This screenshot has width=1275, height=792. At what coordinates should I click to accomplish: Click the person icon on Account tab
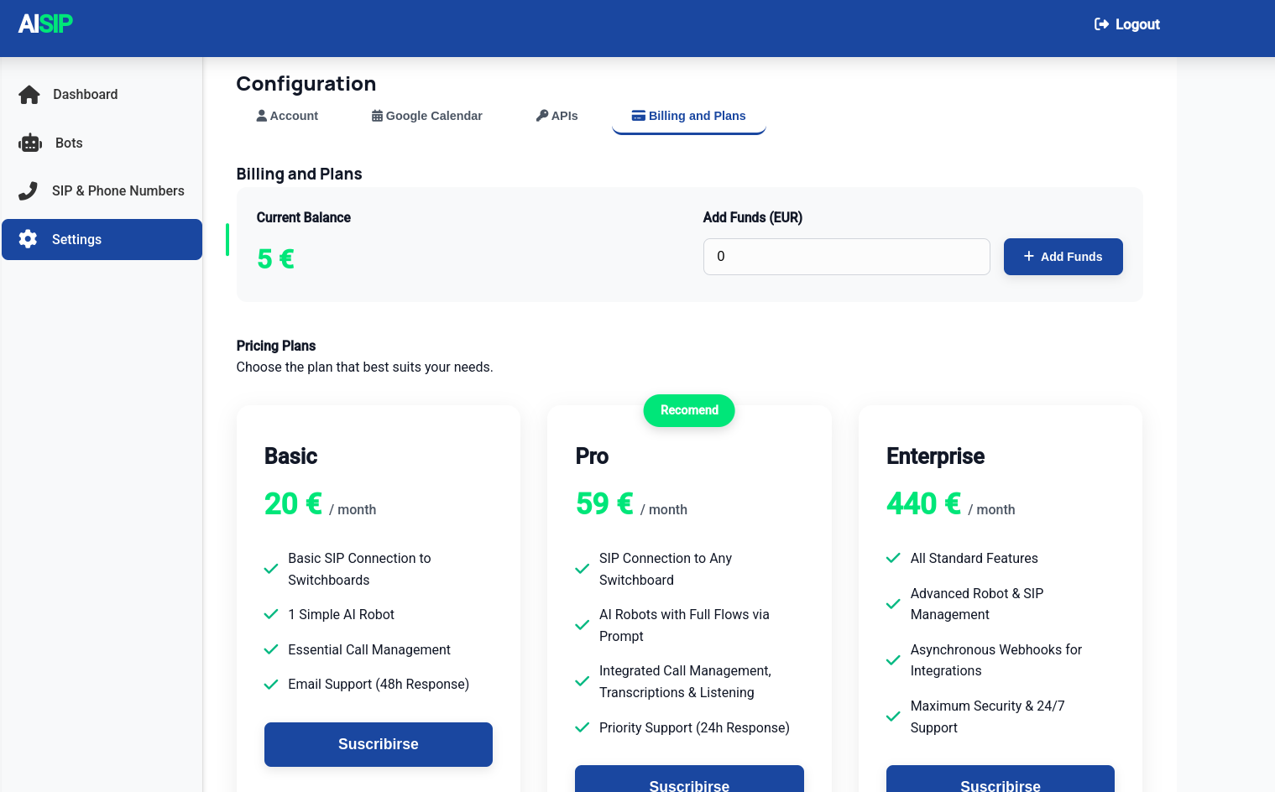(x=261, y=115)
